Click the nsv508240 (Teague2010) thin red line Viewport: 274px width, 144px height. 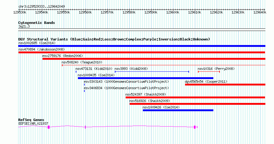point(163,65)
